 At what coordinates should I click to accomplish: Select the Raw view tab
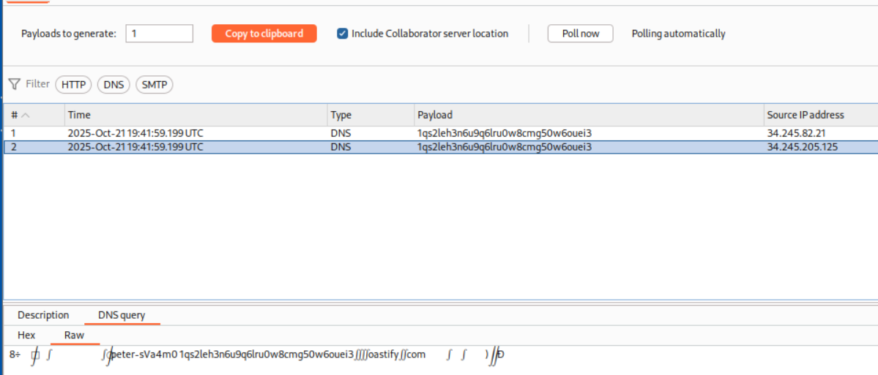(74, 336)
